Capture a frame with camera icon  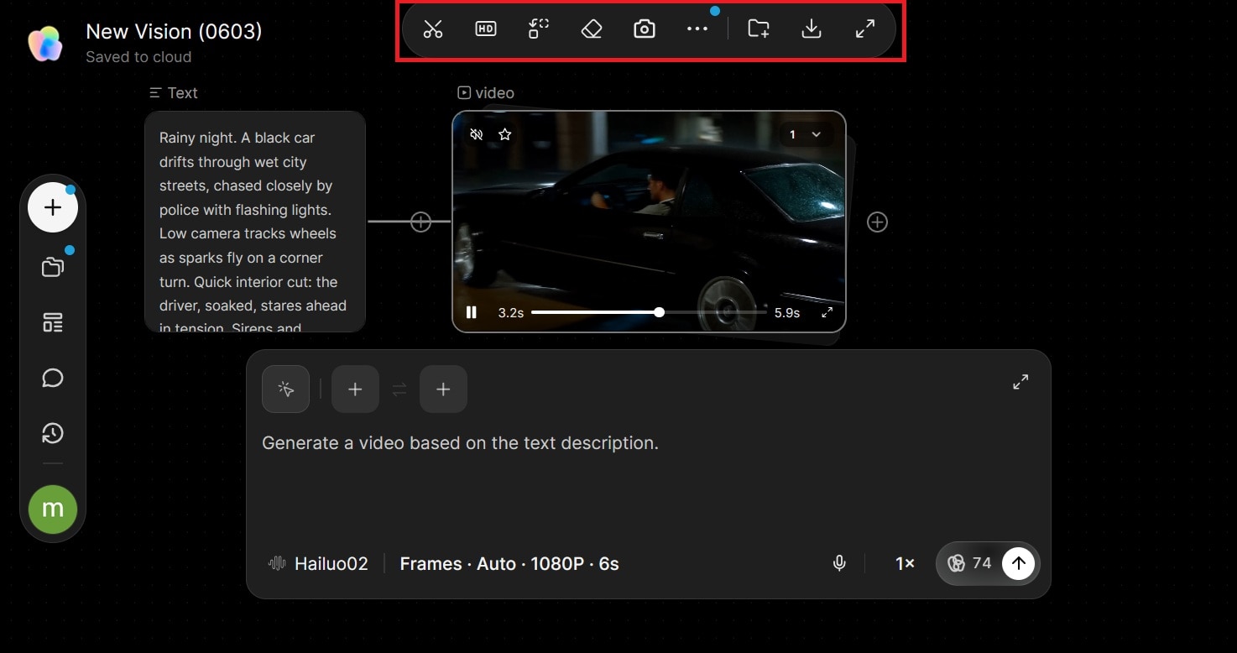click(x=645, y=29)
